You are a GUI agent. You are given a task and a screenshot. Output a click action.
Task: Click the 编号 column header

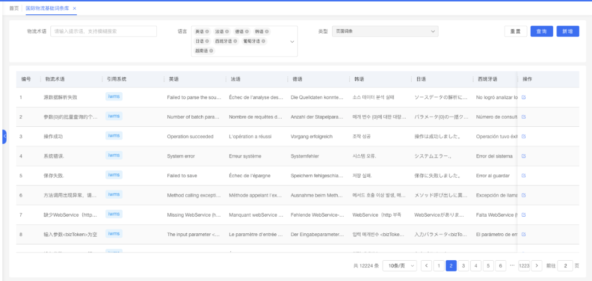coord(26,80)
